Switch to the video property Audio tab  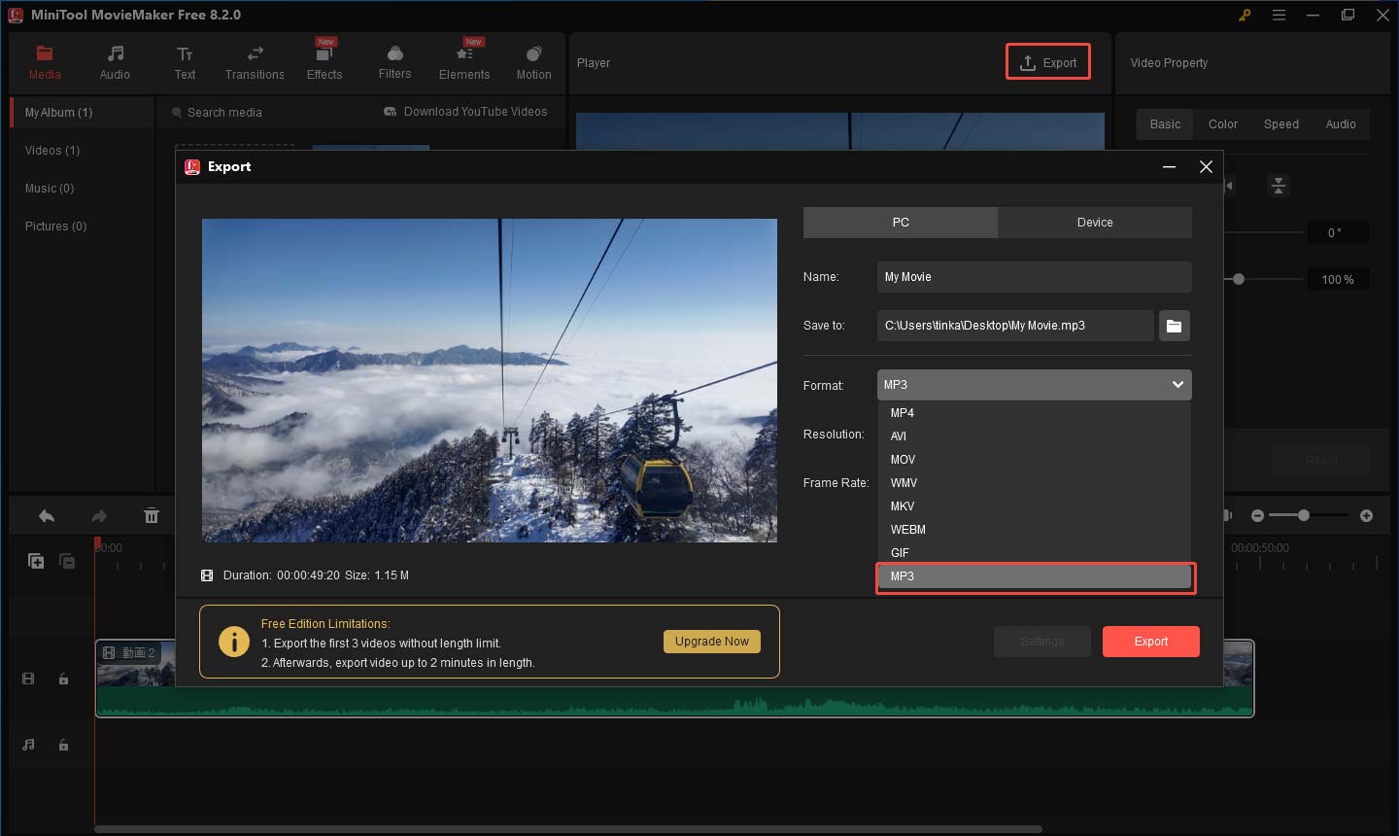point(1341,124)
